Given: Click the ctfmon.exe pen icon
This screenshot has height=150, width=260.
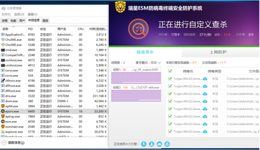Looking at the screenshot, I should [x=3, y=80].
